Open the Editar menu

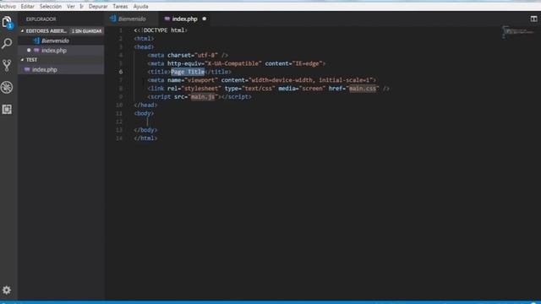28,6
